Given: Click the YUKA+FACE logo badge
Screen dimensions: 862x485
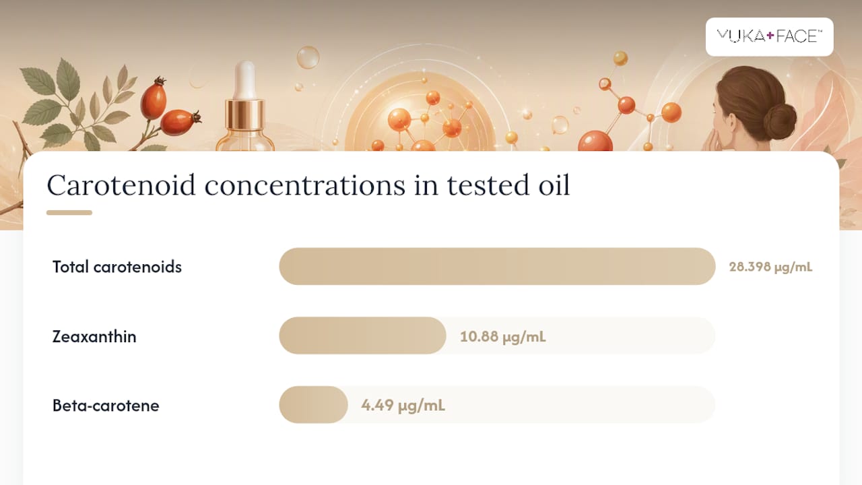Looking at the screenshot, I should coord(769,36).
